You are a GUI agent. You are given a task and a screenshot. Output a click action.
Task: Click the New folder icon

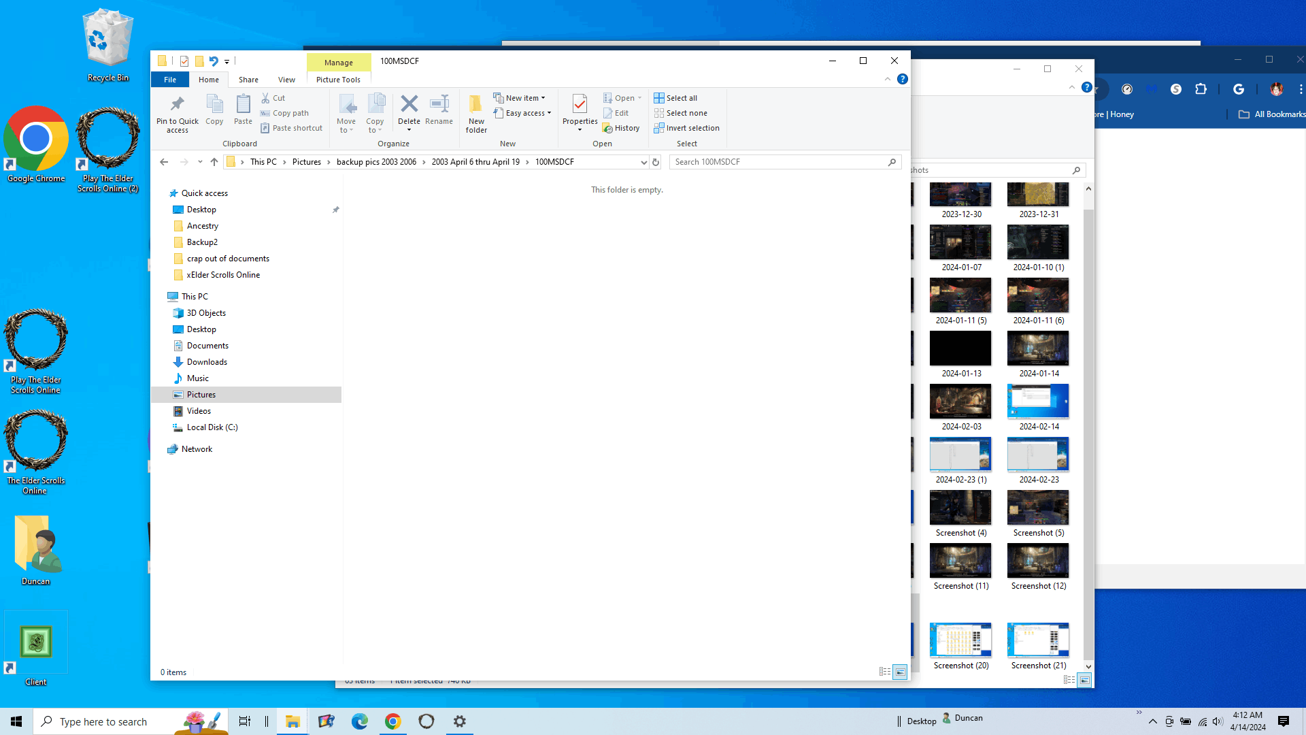[476, 105]
